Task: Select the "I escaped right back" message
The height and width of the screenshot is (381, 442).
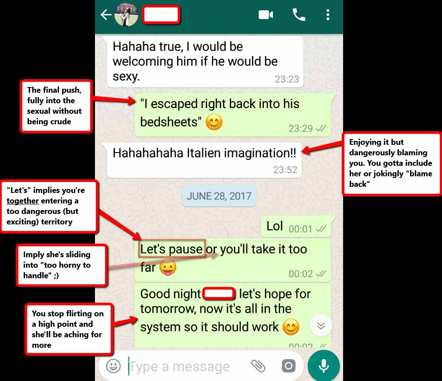Action: pyautogui.click(x=233, y=115)
